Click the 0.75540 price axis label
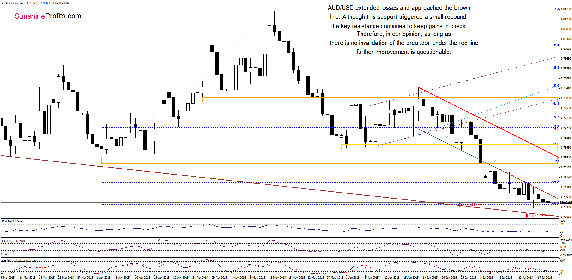Viewport: 572px width, 280px height. point(566,158)
